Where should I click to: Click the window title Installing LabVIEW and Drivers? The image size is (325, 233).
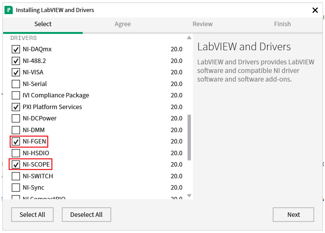pyautogui.click(x=55, y=10)
